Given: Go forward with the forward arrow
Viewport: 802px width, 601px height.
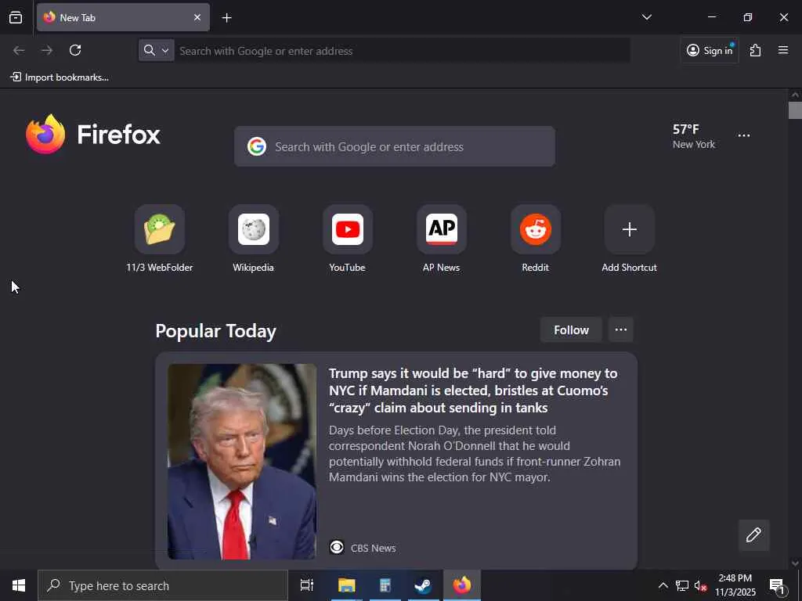Looking at the screenshot, I should tap(47, 50).
